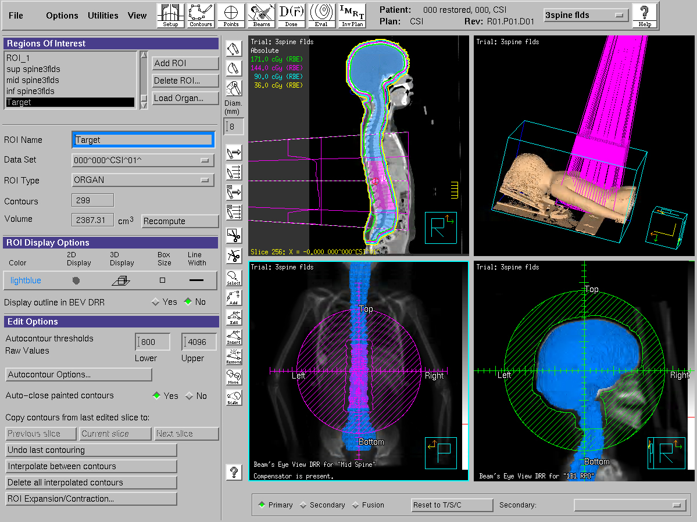Viewport: 697px width, 522px height.
Task: Select the paintbrush contour tool
Action: (234, 88)
